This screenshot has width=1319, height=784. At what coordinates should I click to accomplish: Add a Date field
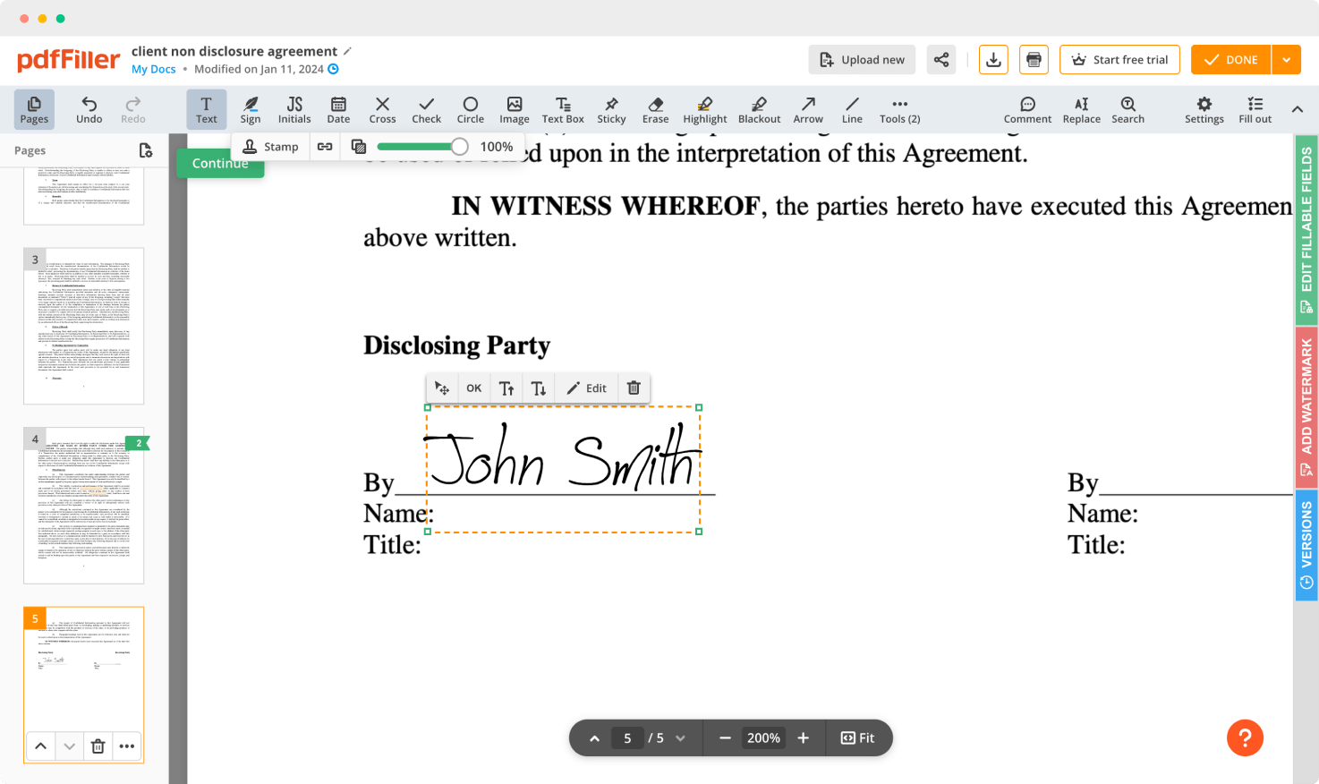tap(338, 109)
